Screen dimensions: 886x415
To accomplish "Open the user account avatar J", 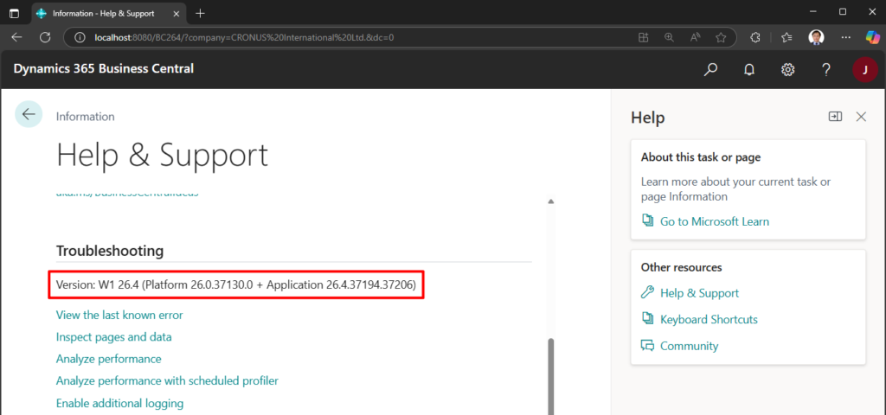I will pos(864,69).
